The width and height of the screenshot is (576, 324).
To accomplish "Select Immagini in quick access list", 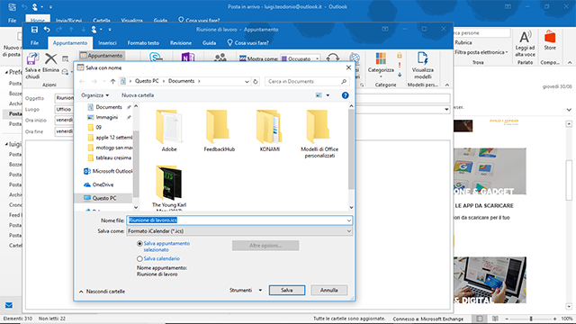I will [x=106, y=117].
